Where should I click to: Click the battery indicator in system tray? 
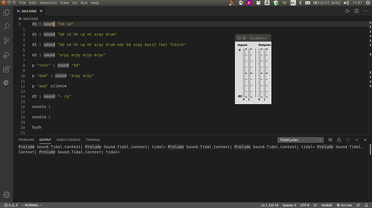click(x=327, y=3)
